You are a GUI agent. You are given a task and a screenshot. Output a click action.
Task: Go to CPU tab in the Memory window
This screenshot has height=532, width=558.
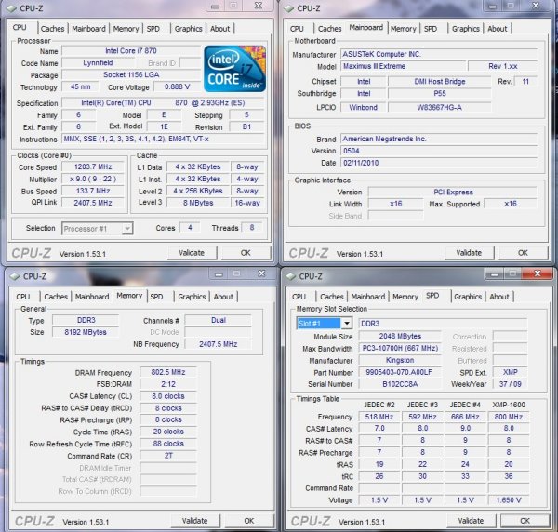(22, 297)
